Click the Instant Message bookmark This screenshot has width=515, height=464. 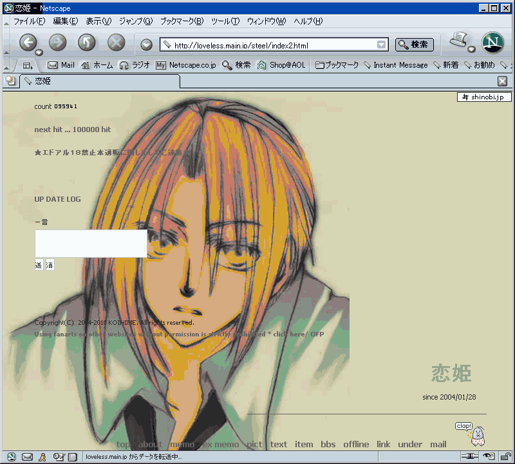click(x=396, y=65)
